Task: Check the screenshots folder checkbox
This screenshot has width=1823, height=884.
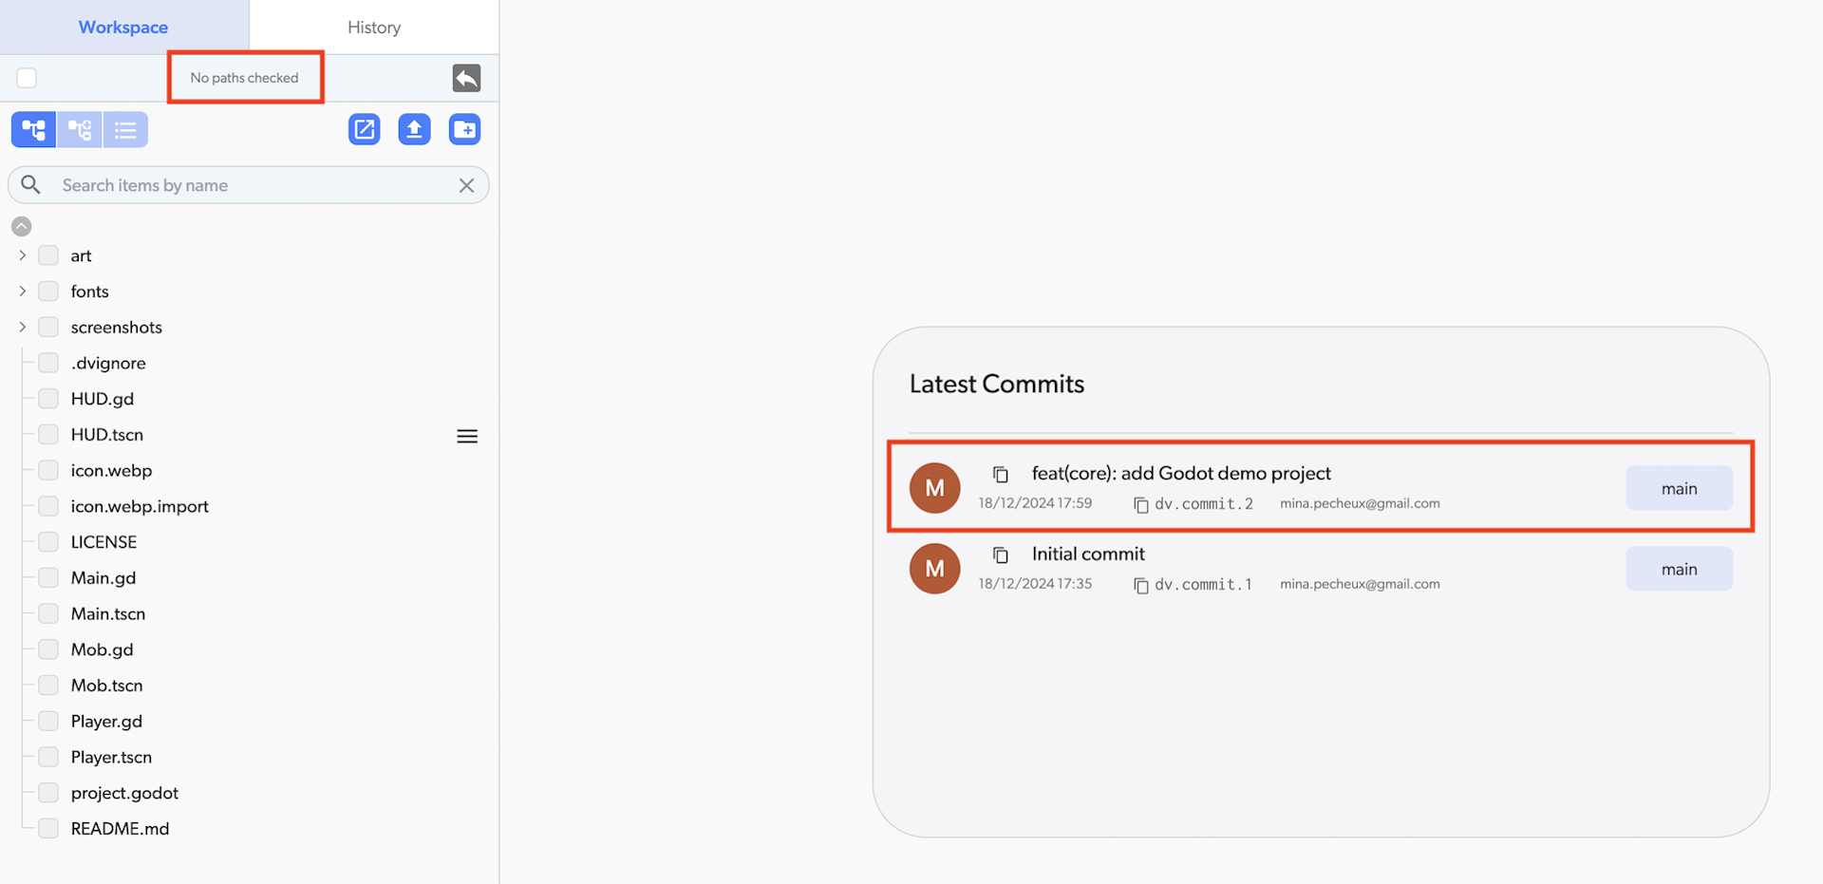Action: [48, 327]
